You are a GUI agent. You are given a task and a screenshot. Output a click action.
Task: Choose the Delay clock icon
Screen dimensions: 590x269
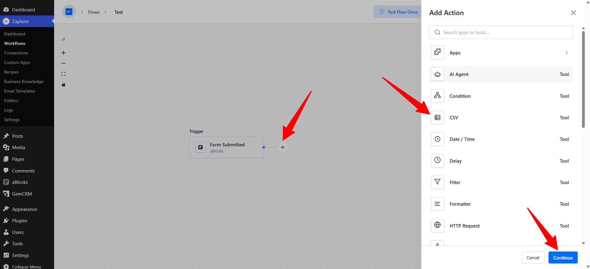[437, 161]
